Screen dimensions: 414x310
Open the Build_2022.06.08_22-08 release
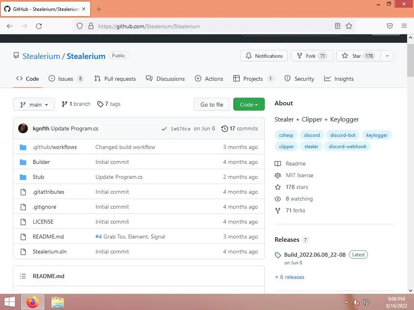coord(315,255)
